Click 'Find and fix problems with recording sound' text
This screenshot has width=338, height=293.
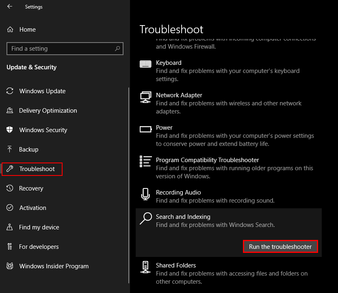[215, 201]
